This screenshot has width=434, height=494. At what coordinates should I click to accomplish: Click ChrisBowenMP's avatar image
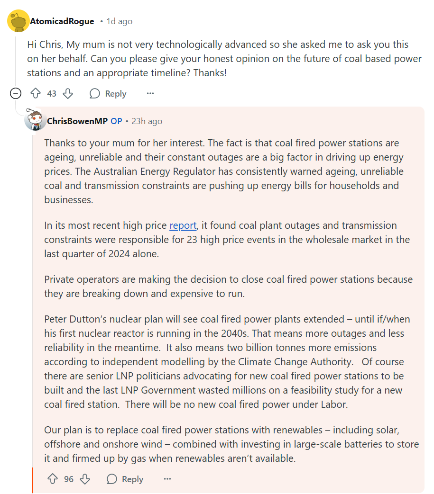click(35, 121)
